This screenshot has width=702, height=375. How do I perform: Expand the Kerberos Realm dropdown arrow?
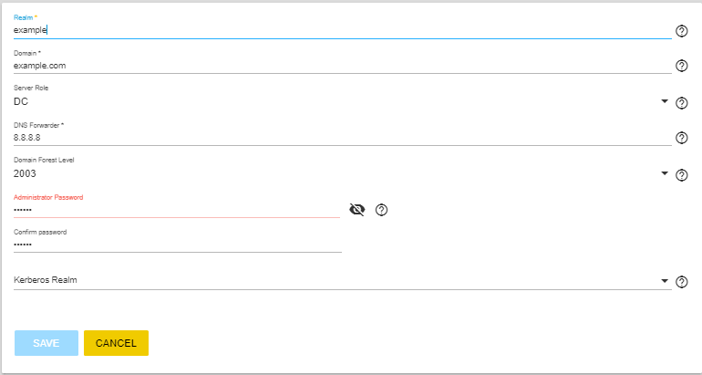tap(665, 281)
